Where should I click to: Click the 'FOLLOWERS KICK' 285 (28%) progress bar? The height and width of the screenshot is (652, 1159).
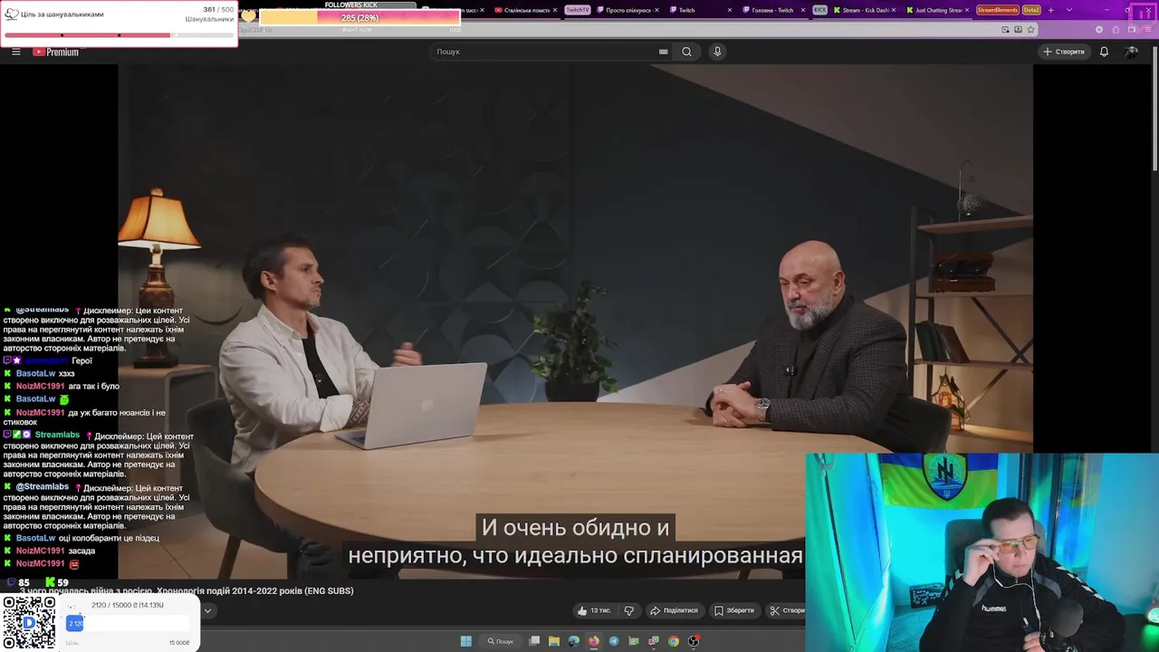pos(359,18)
